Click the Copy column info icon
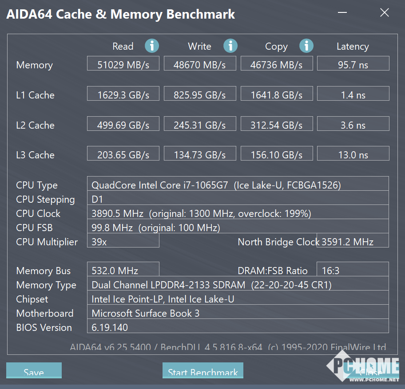405x389 pixels. pos(306,46)
